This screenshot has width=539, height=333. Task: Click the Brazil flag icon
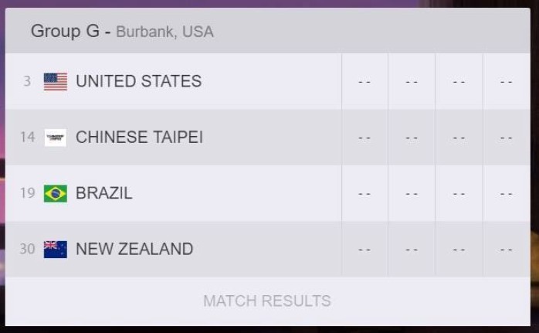tap(56, 193)
